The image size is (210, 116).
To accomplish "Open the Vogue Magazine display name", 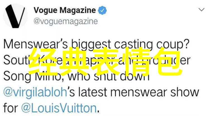I will pyautogui.click(x=65, y=10).
